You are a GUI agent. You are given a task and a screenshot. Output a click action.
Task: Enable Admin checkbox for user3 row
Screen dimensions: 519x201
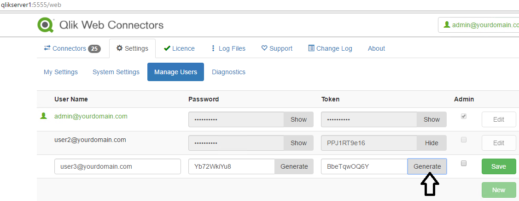tap(464, 163)
